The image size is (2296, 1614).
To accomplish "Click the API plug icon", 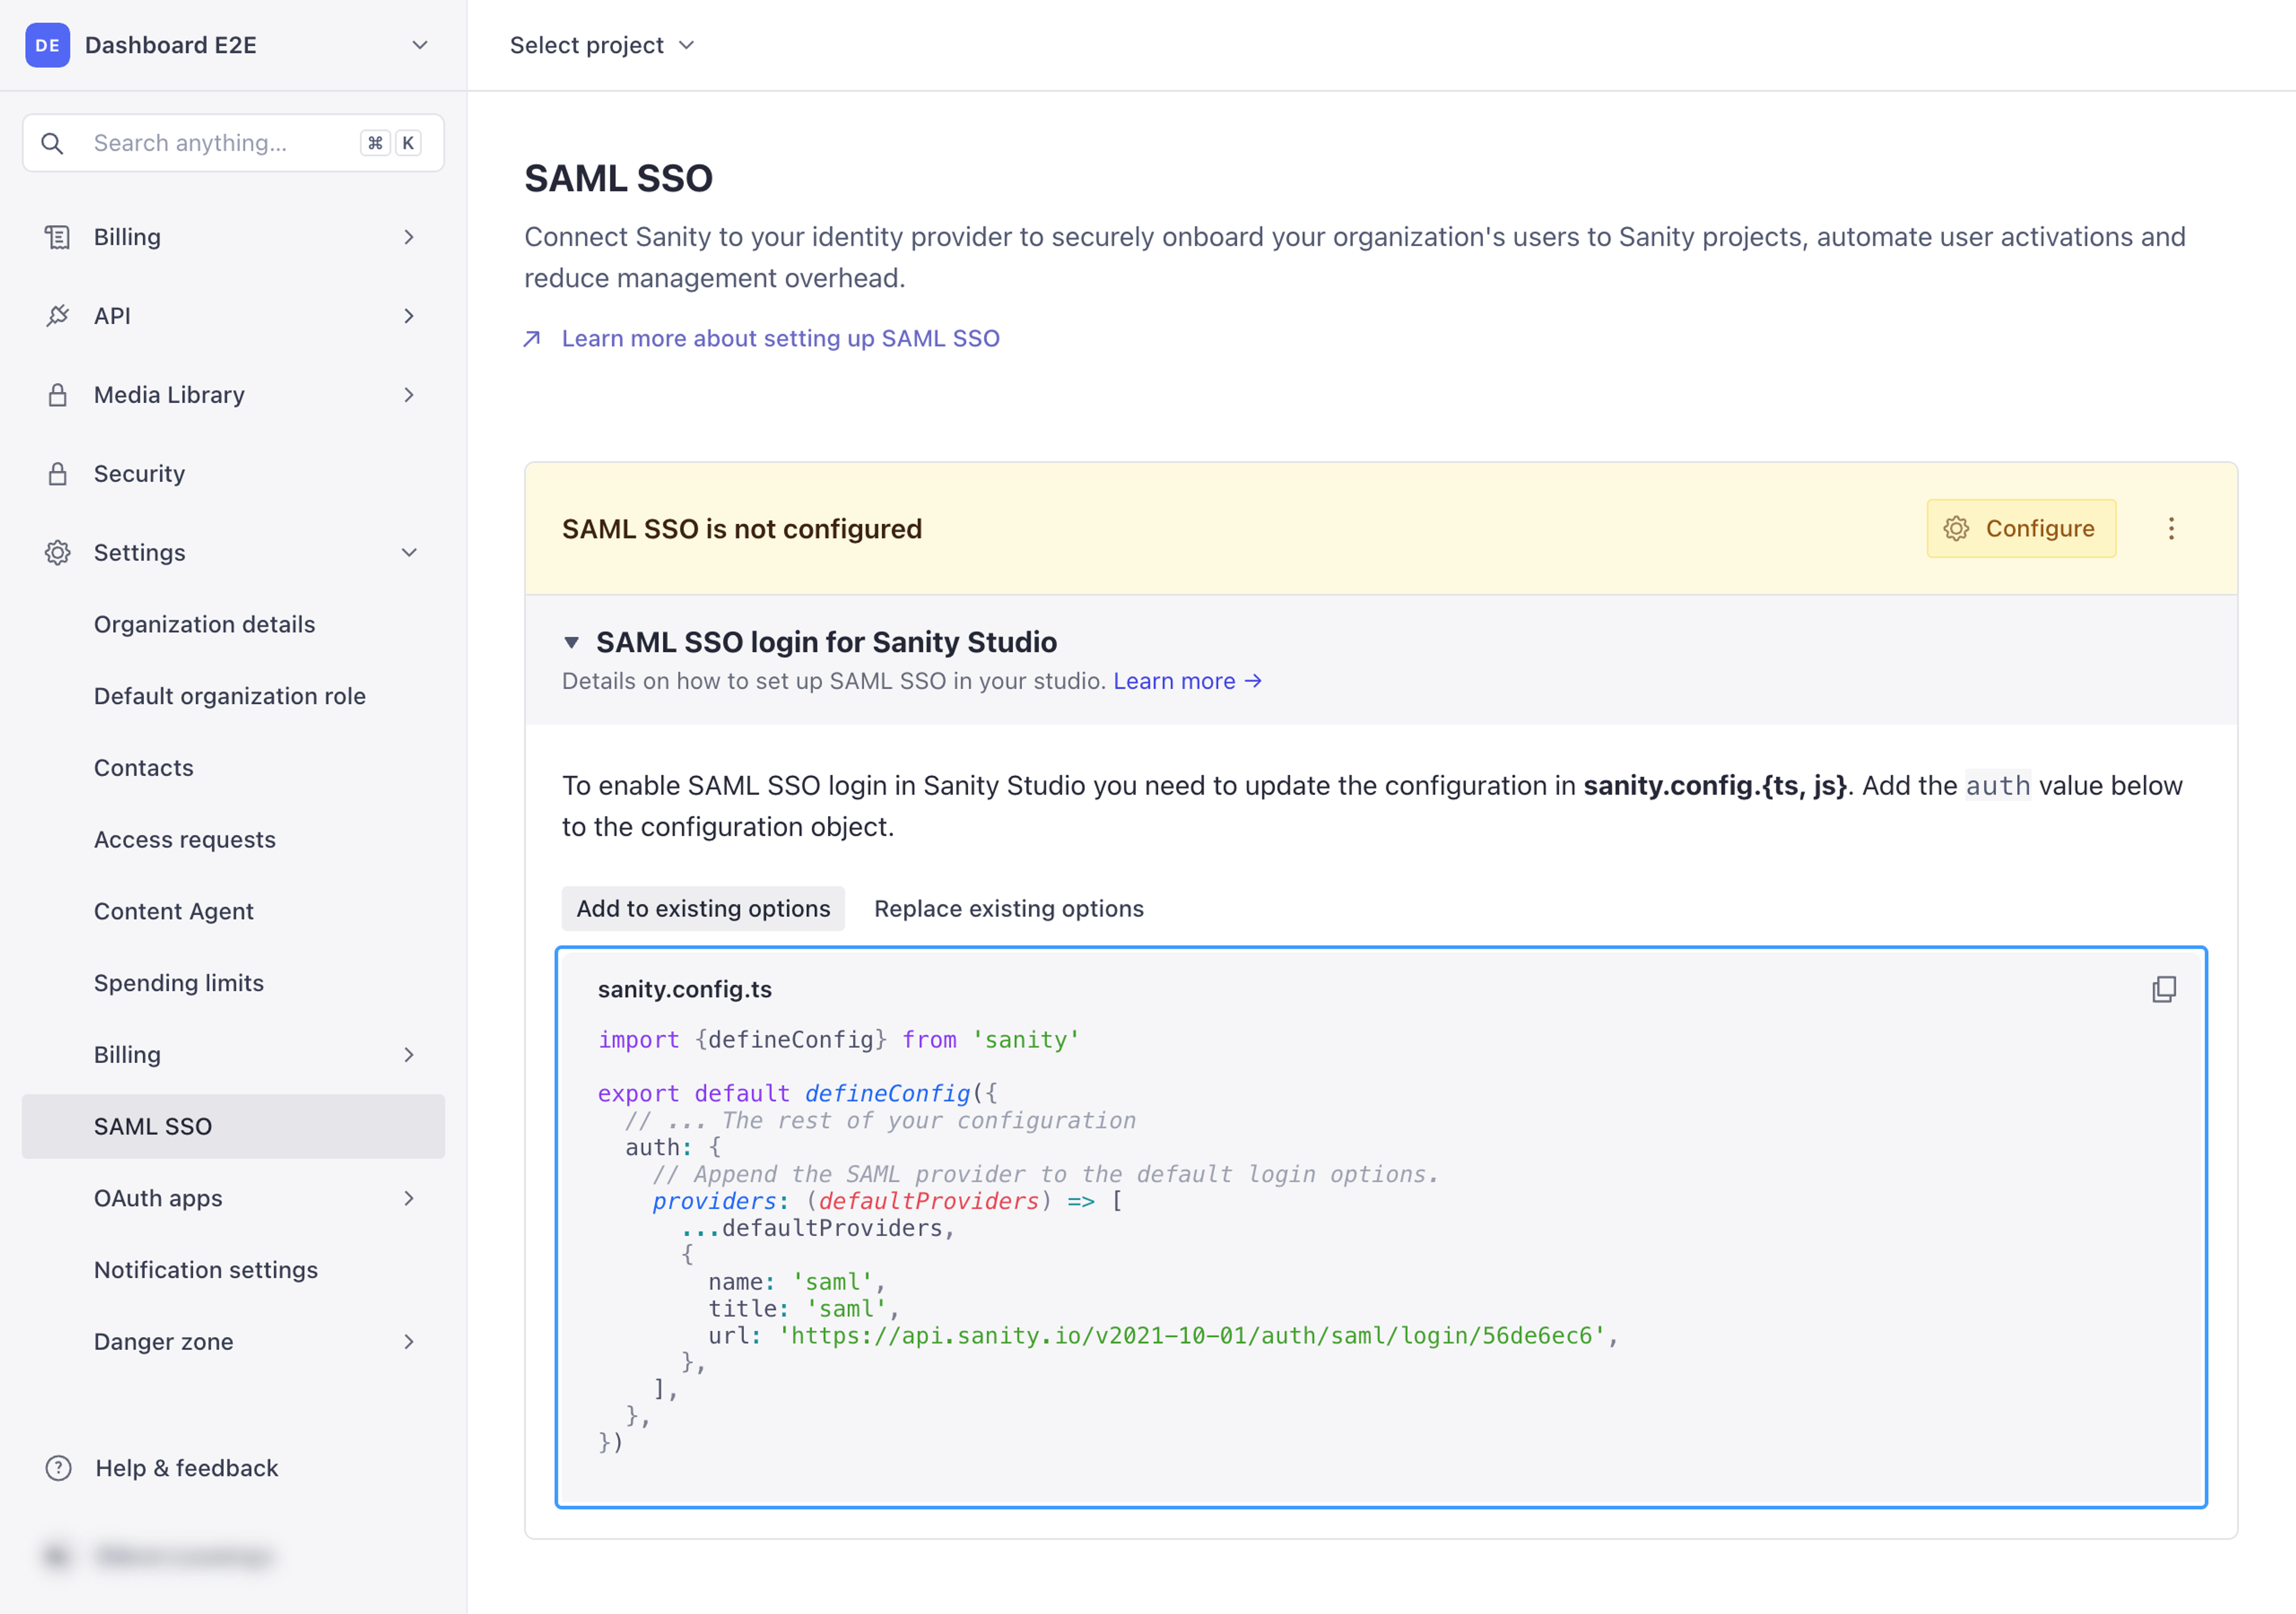I will point(57,316).
